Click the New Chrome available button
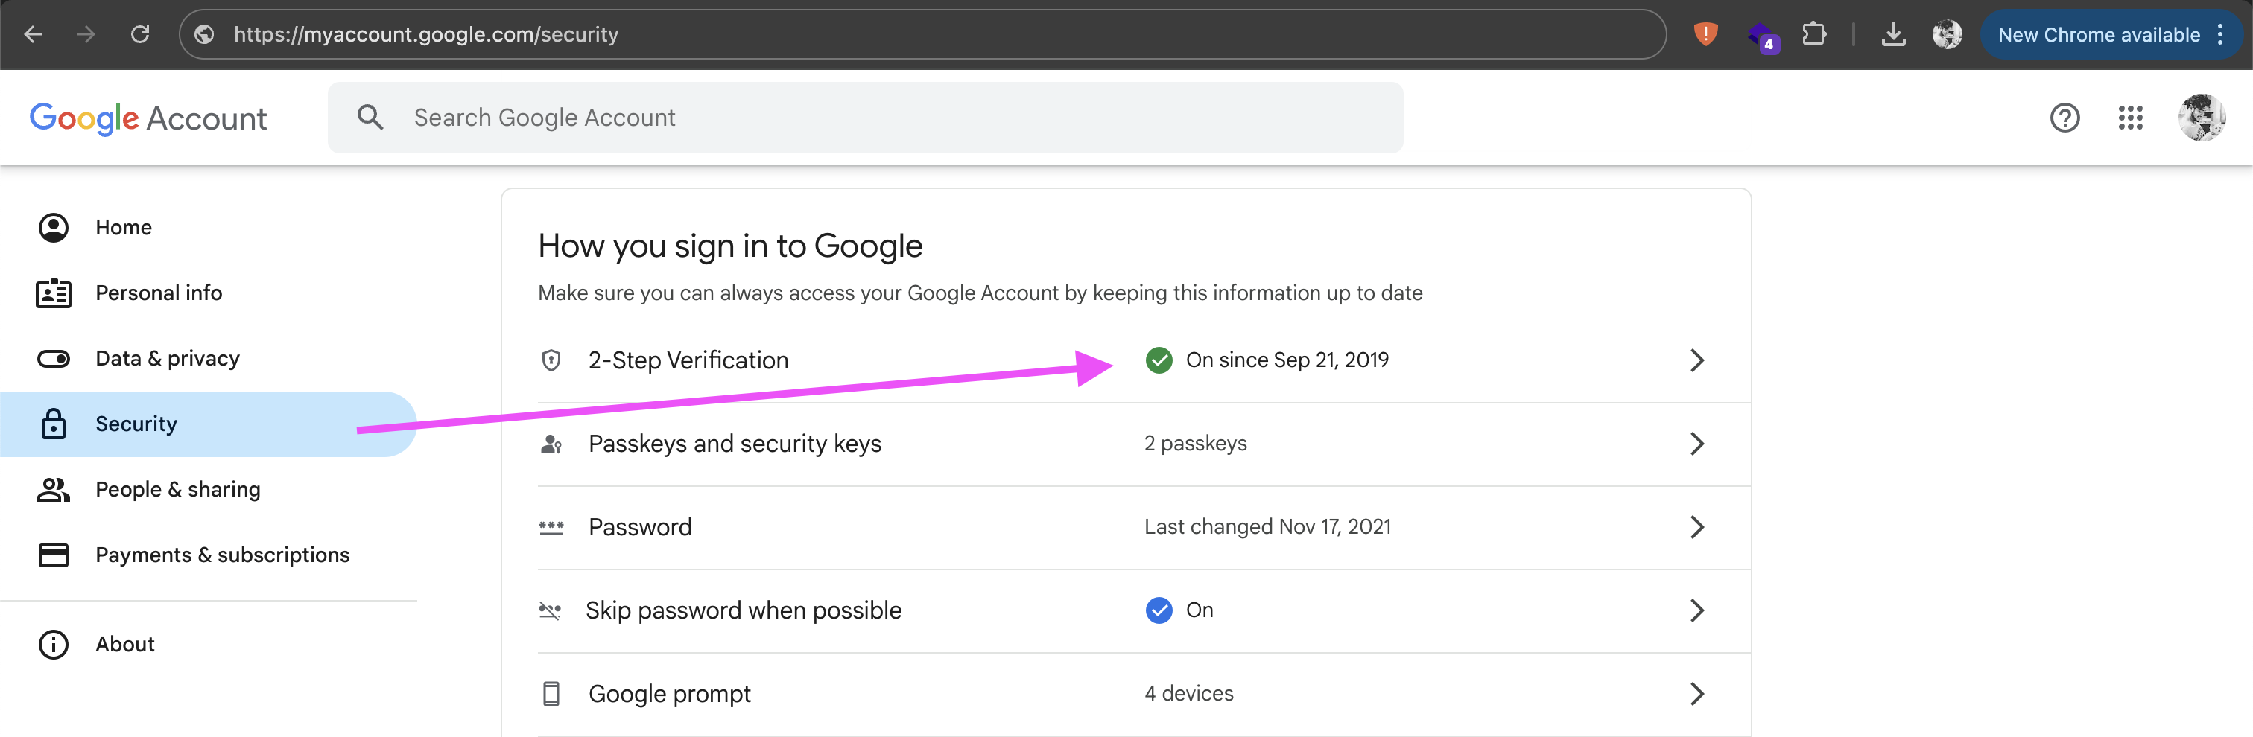 (x=2098, y=35)
